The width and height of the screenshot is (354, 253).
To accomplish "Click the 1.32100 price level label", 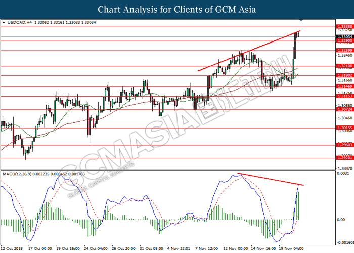I will (345, 66).
